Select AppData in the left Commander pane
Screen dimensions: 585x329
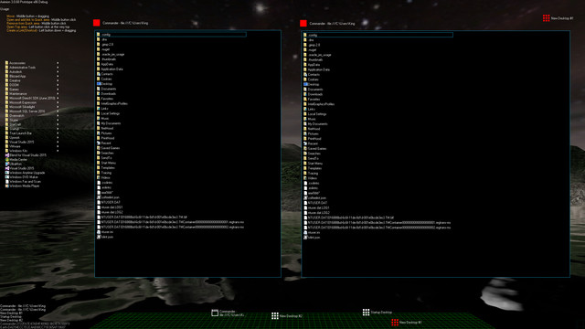click(x=107, y=64)
